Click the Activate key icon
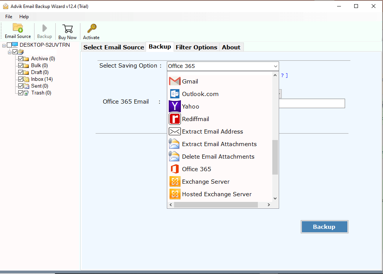 tap(92, 28)
